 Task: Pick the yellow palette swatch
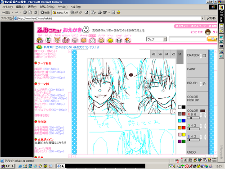184,135
